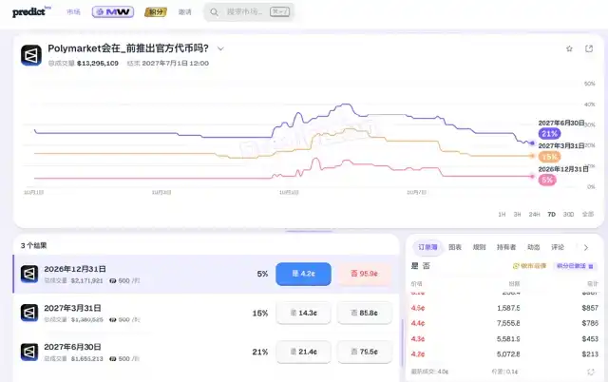This screenshot has height=382, width=608.
Task: Click the 4.3¢ ask price row
Action: 504,339
